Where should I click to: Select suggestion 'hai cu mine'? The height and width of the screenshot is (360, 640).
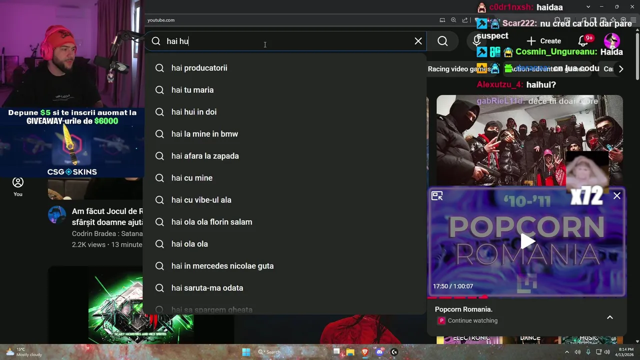285,178
